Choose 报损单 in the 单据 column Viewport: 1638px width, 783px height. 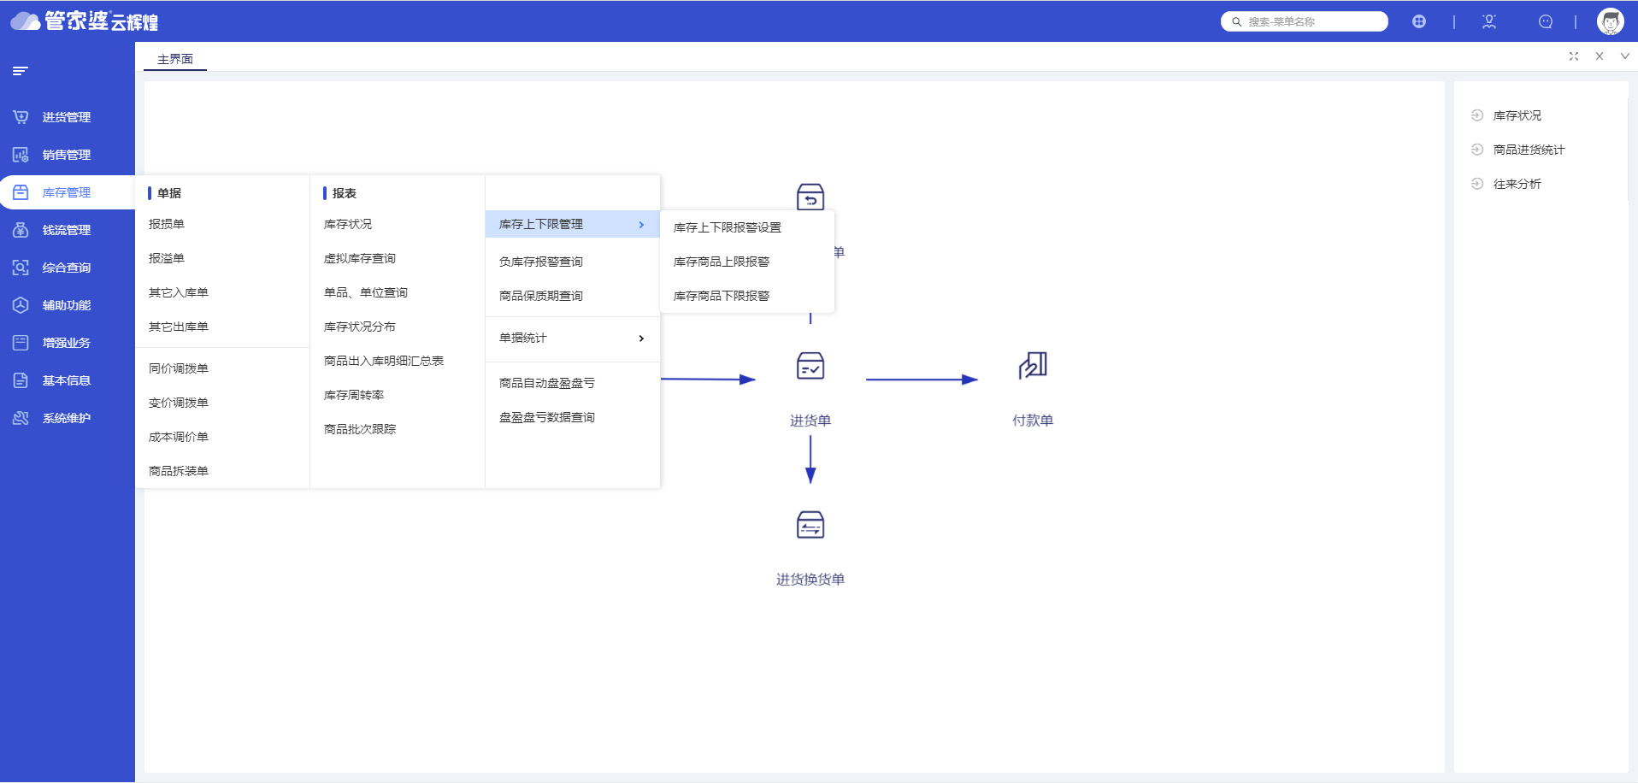pyautogui.click(x=167, y=224)
